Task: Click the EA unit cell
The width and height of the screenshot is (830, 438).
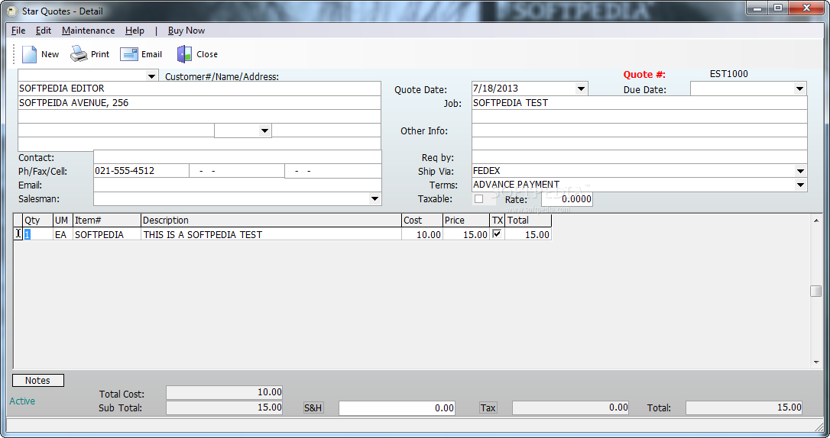Action: (x=63, y=234)
